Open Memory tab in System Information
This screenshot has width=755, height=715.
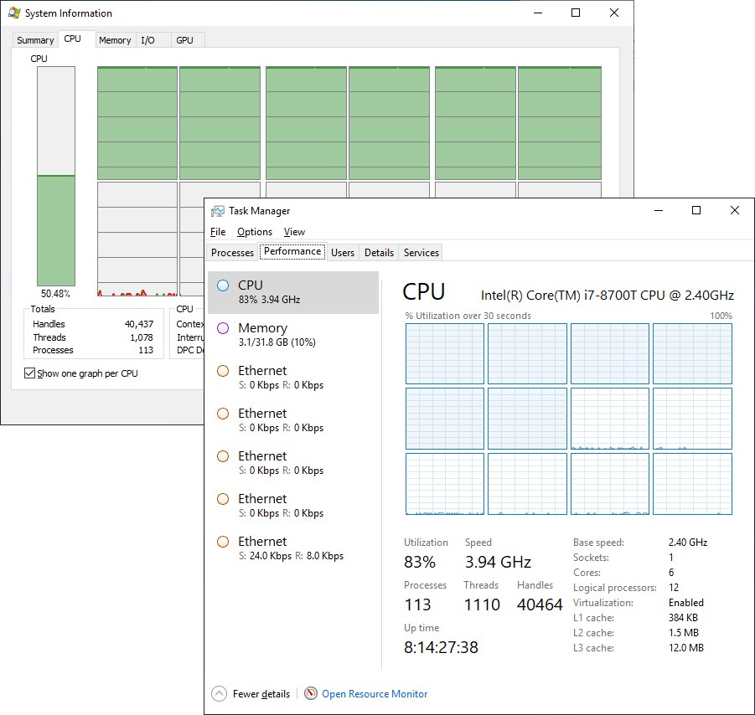(115, 40)
